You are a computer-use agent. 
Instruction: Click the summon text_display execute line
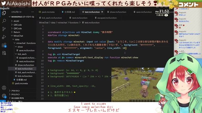pos(93,57)
